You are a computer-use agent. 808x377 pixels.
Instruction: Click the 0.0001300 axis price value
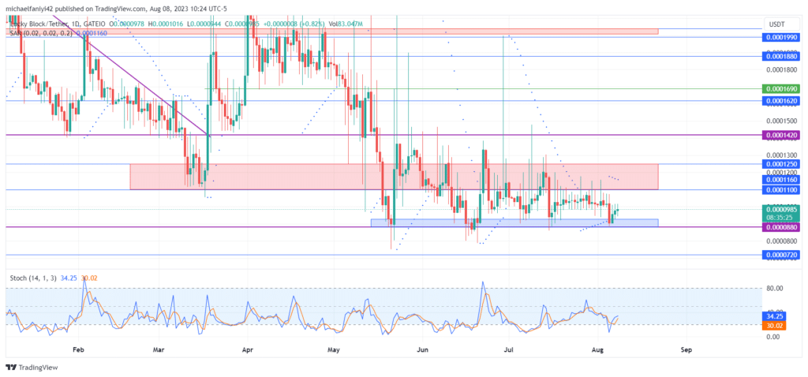781,155
